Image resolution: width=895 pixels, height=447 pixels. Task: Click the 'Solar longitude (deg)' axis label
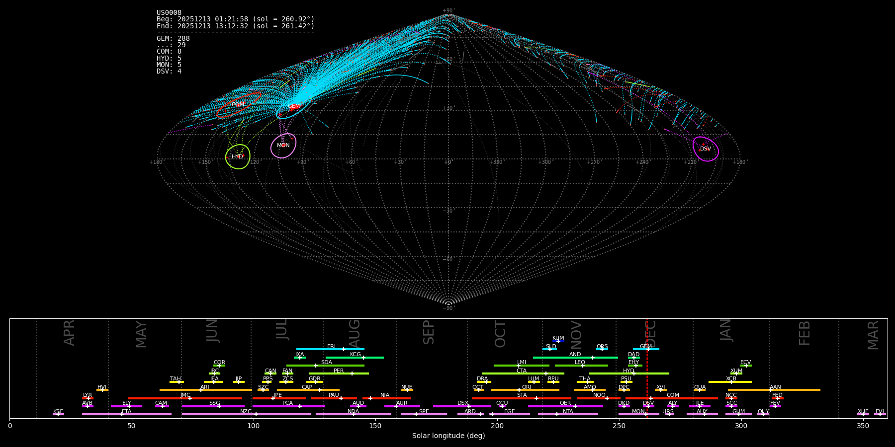coord(448,436)
